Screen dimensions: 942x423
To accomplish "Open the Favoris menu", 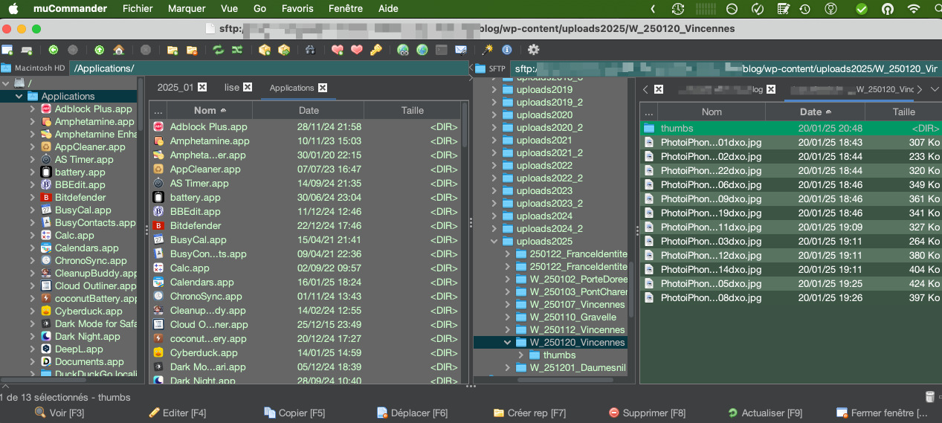I will click(x=297, y=9).
